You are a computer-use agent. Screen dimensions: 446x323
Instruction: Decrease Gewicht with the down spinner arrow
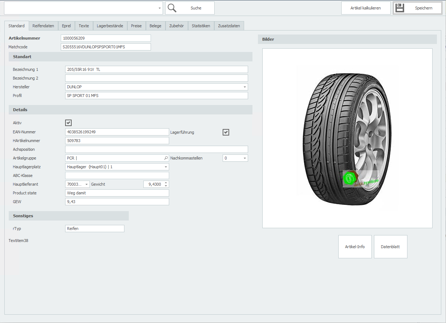[x=166, y=186]
